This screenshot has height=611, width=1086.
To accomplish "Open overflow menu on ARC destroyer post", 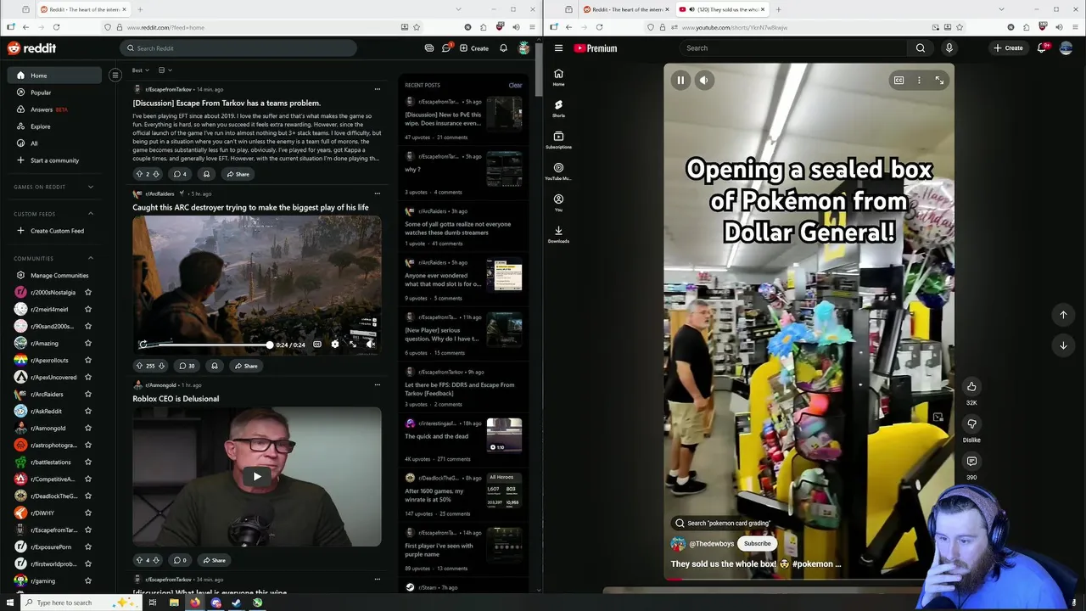I will (x=378, y=193).
